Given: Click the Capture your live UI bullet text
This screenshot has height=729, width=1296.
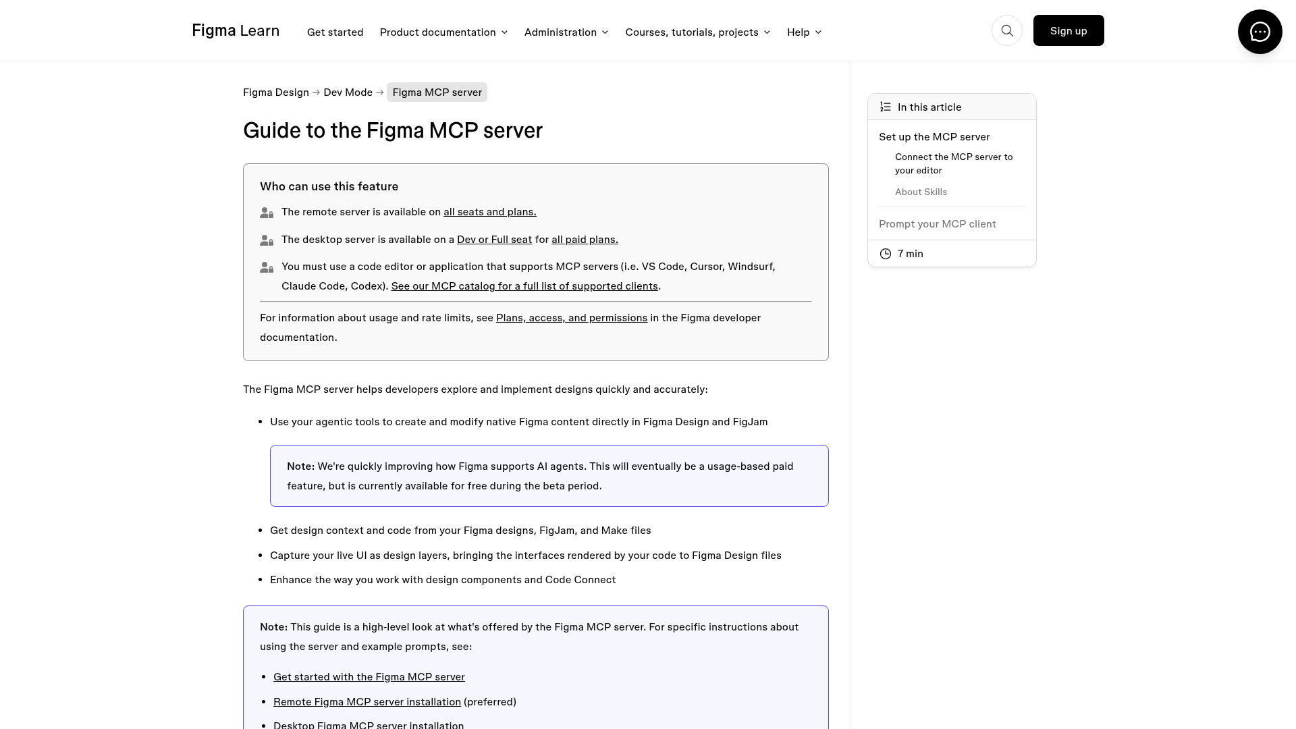Looking at the screenshot, I should (x=526, y=556).
